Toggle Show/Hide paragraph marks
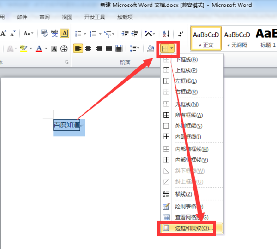Screen dimensions: 277x249 (181, 34)
